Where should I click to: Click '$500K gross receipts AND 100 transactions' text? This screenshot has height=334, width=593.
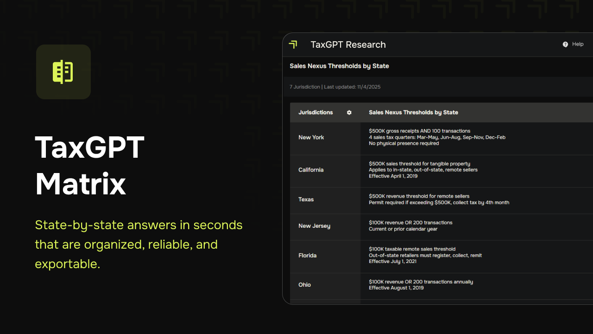point(419,131)
